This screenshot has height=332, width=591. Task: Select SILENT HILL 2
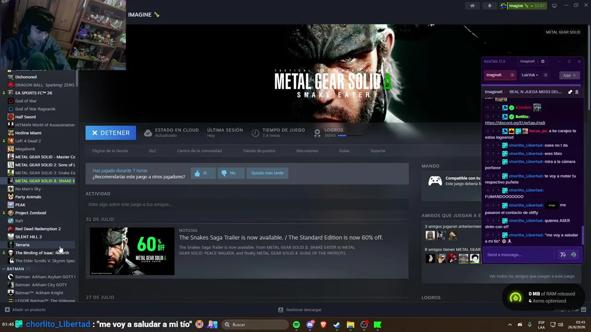tap(28, 237)
